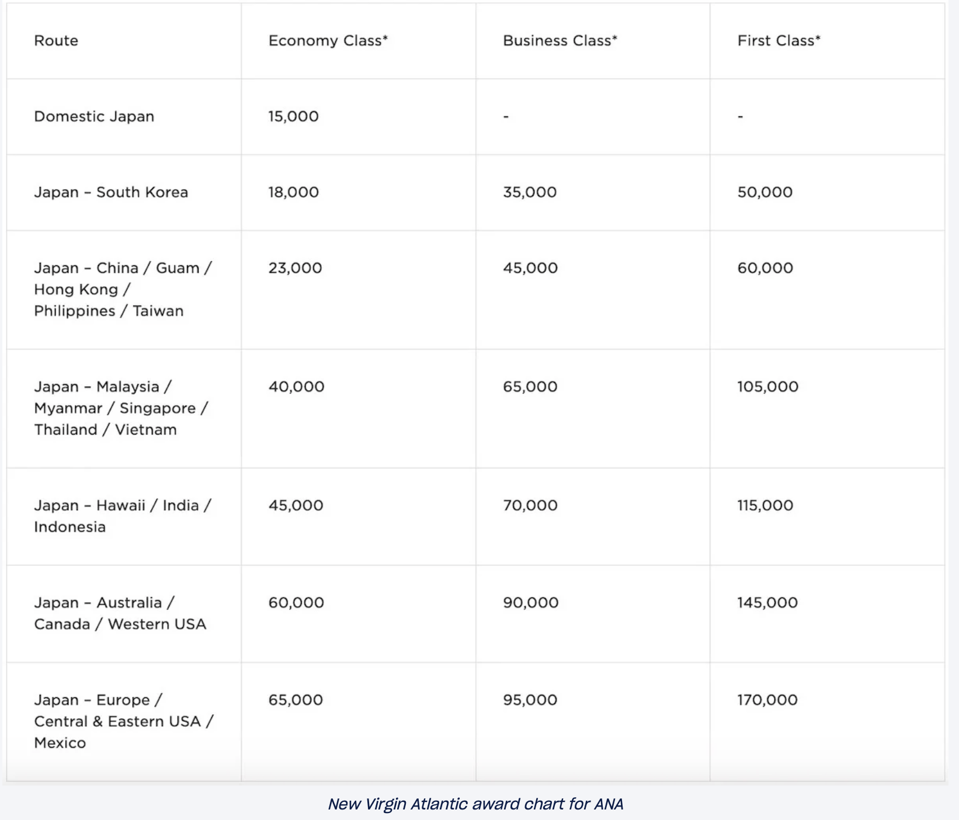This screenshot has width=959, height=820.
Task: Select the Japan – Europe / Central USA route cell
Action: (123, 721)
